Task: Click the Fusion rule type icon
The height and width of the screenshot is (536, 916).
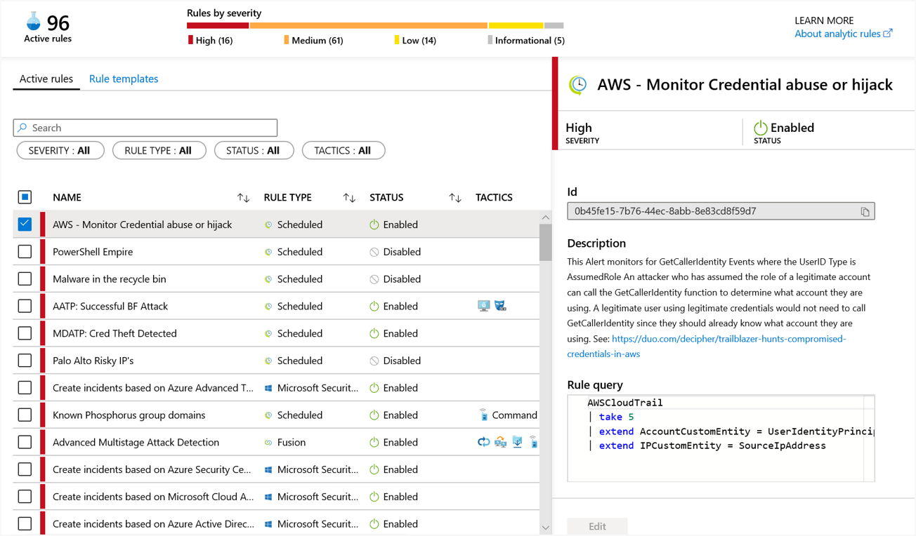Action: (268, 443)
